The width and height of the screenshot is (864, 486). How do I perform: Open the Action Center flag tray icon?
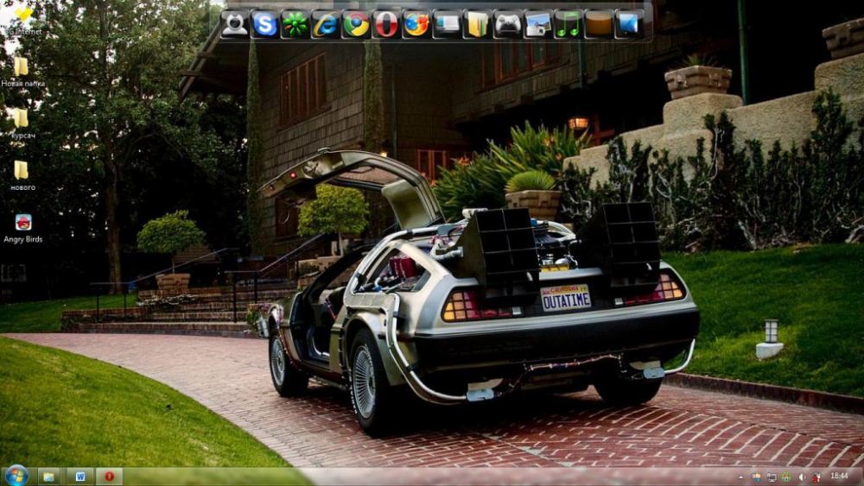click(757, 477)
